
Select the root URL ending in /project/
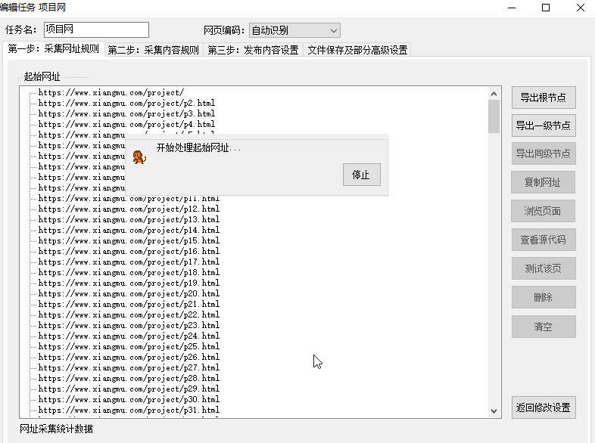[x=111, y=92]
